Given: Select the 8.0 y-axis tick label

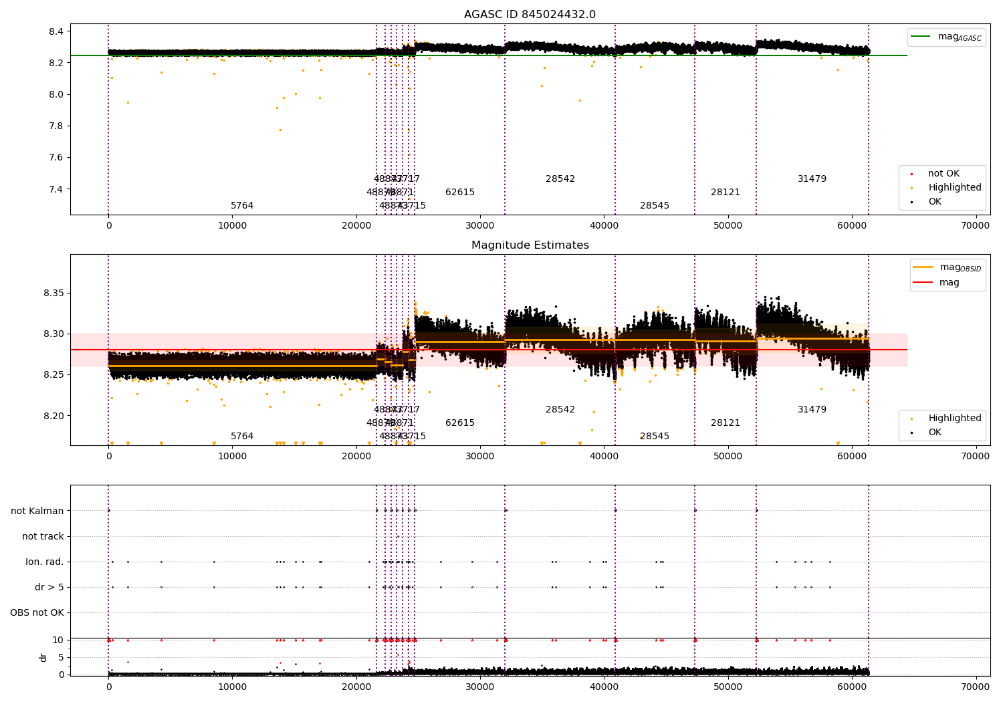Looking at the screenshot, I should (56, 94).
